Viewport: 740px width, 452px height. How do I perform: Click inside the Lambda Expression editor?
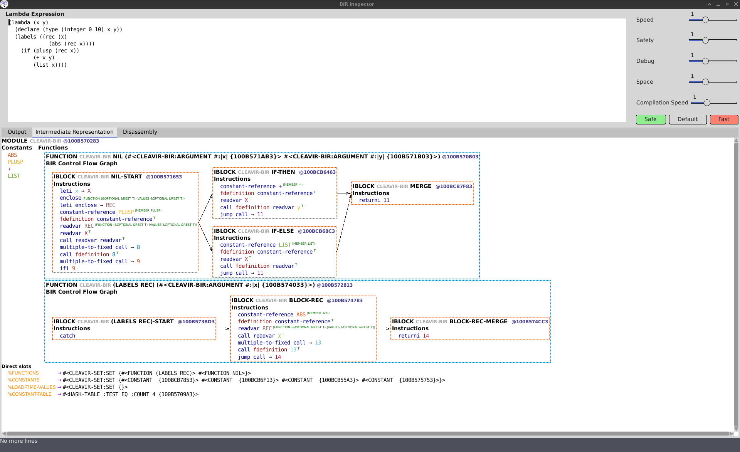pos(316,71)
